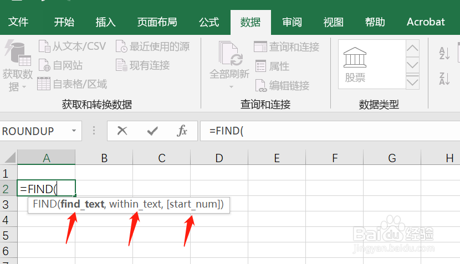The image size is (460, 264).
Task: Click 自网站 (From Web) import option
Action: [61, 65]
